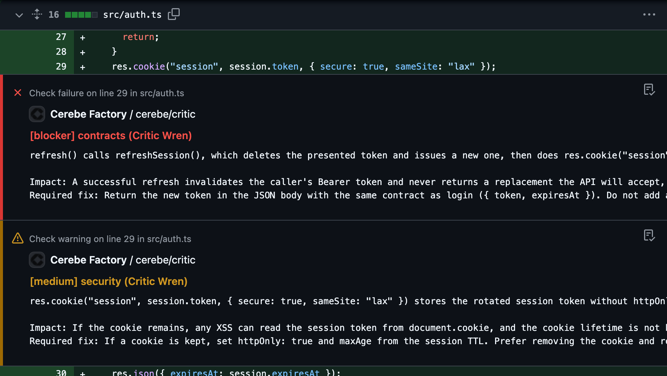Copy src/auth.ts file path icon
Image resolution: width=667 pixels, height=376 pixels.
tap(174, 14)
